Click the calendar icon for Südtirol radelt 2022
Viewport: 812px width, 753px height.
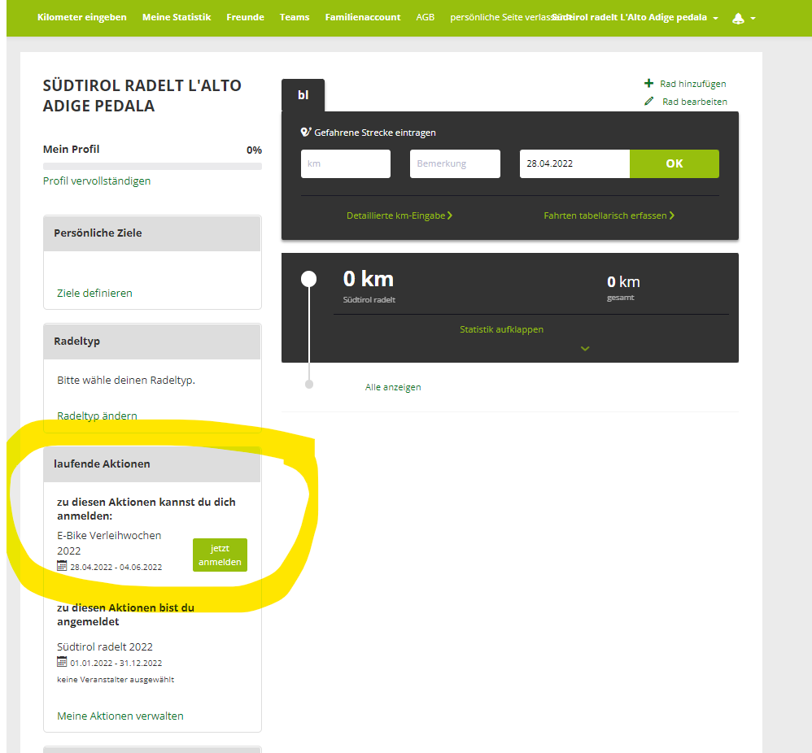(62, 662)
